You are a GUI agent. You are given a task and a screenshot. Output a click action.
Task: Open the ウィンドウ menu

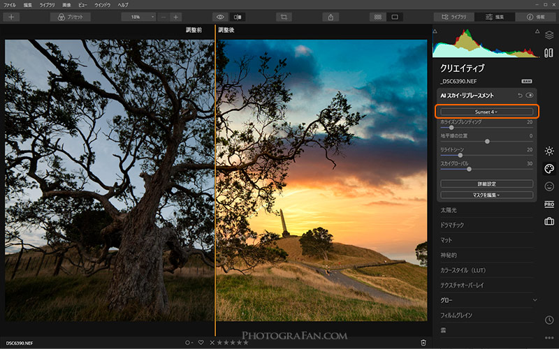click(103, 5)
